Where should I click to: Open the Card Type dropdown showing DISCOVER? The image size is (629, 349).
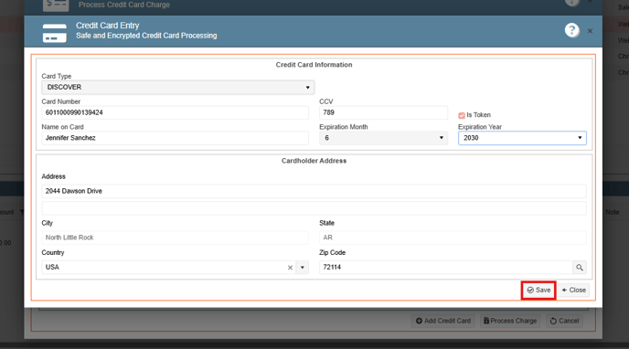pyautogui.click(x=177, y=88)
